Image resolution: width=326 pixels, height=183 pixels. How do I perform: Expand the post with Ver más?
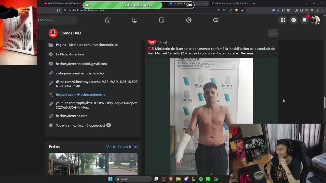click(x=247, y=53)
